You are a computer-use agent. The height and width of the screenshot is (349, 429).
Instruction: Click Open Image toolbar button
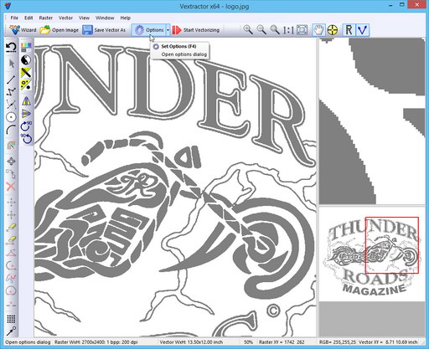coord(59,30)
